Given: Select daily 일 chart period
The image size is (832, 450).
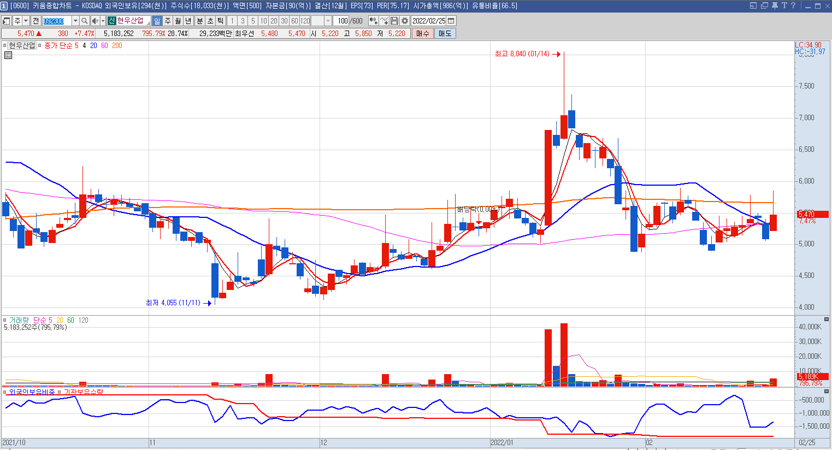Looking at the screenshot, I should (157, 21).
